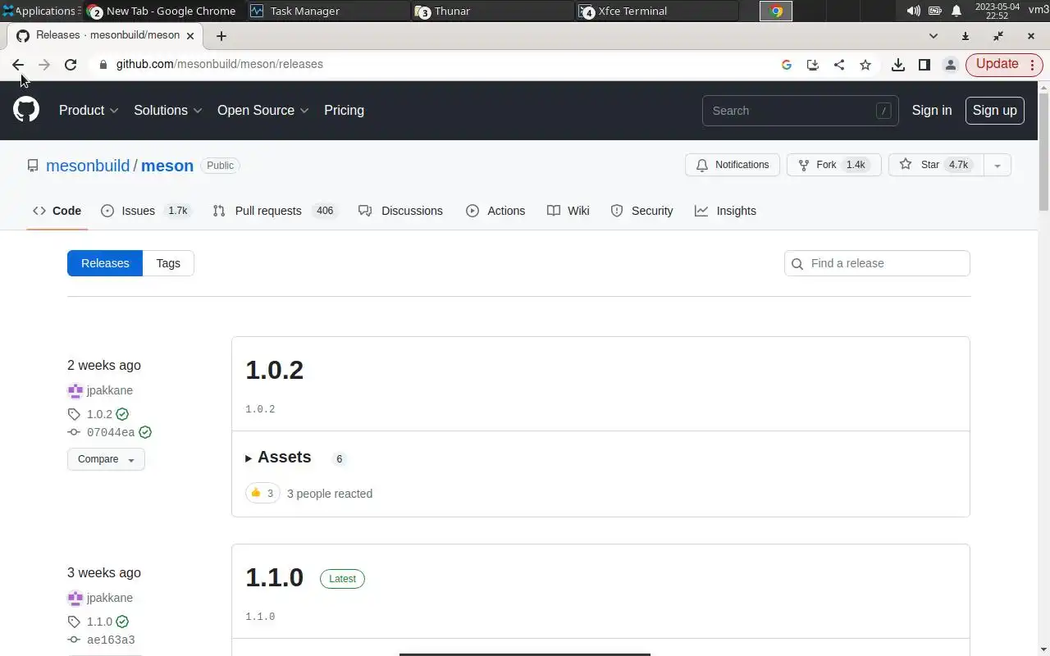Close the Releases mesonbuild tab

coord(190,36)
